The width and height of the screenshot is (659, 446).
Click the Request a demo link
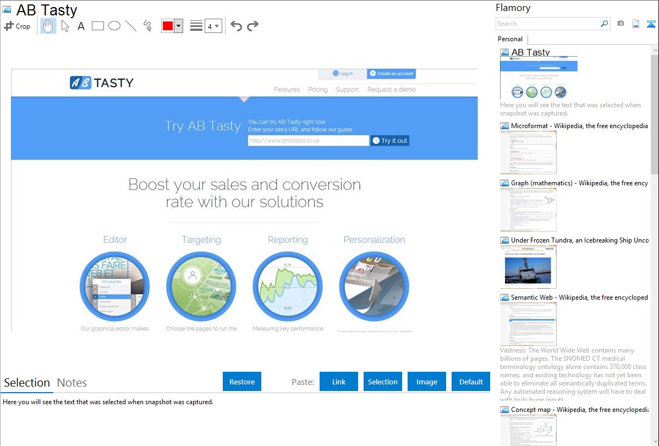pyautogui.click(x=392, y=90)
